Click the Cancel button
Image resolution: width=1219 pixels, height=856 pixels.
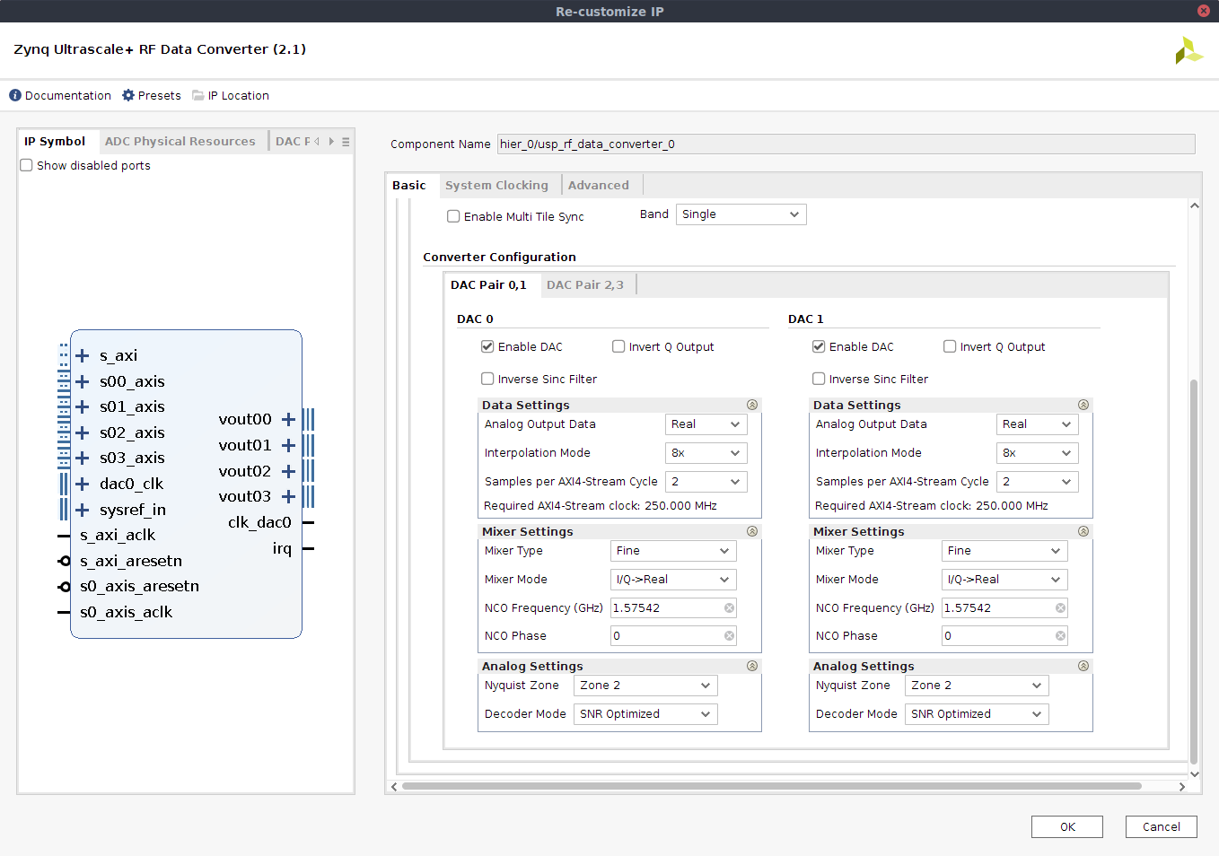[x=1162, y=826]
